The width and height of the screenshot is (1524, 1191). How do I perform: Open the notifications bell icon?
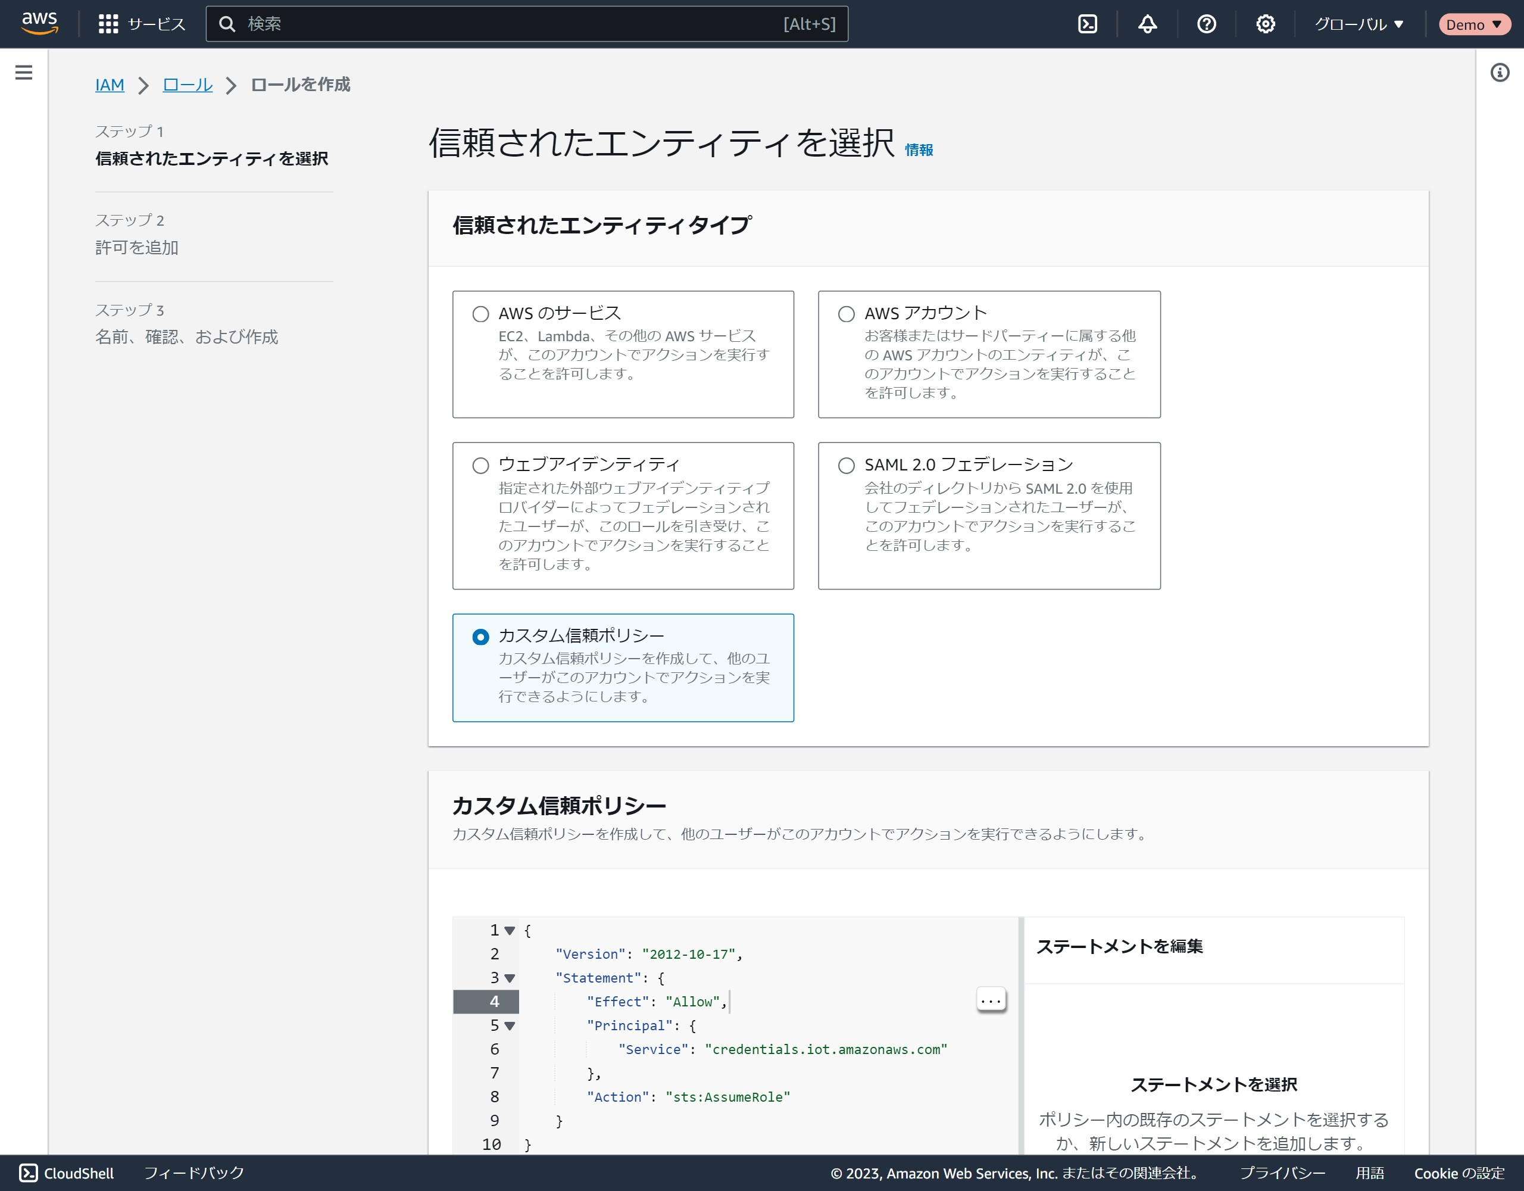pyautogui.click(x=1147, y=24)
